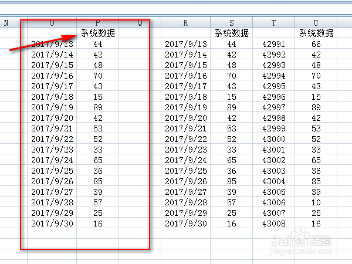Click date 2017/9/19 in column O
This screenshot has height=264, width=352.
tap(52, 107)
